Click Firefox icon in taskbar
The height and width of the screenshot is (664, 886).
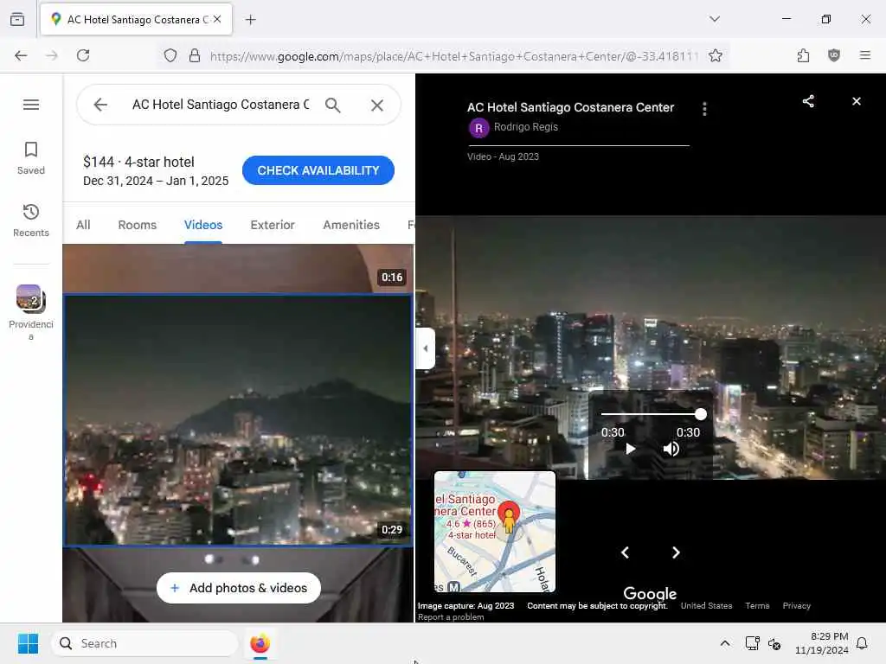[260, 643]
